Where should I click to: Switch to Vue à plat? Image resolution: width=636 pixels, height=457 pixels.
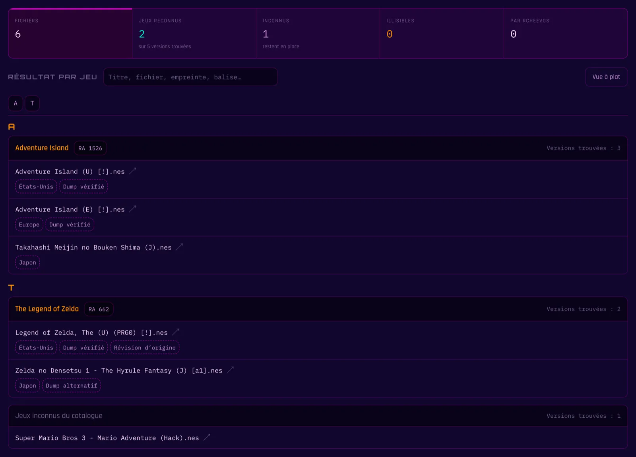click(x=606, y=77)
